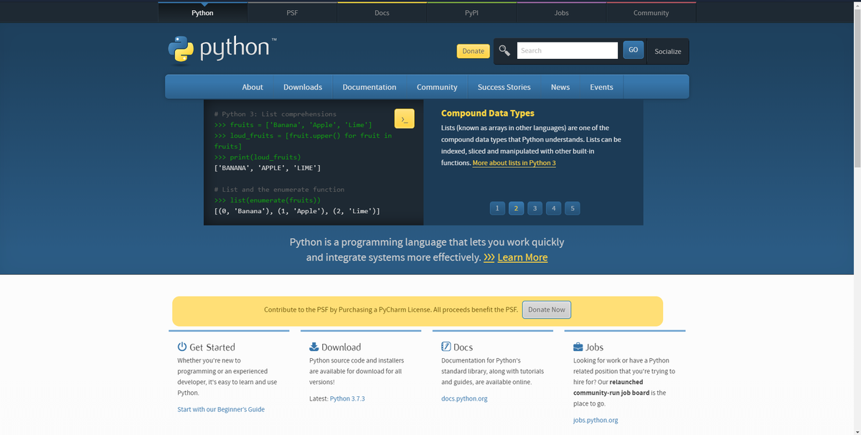
Task: Open the PyPI top tab
Action: click(471, 12)
